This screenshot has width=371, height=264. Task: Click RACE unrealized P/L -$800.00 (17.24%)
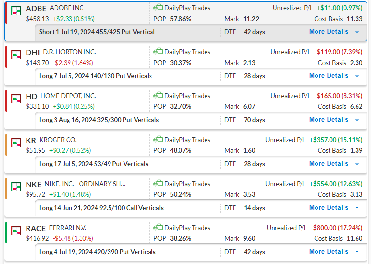pos(337,228)
